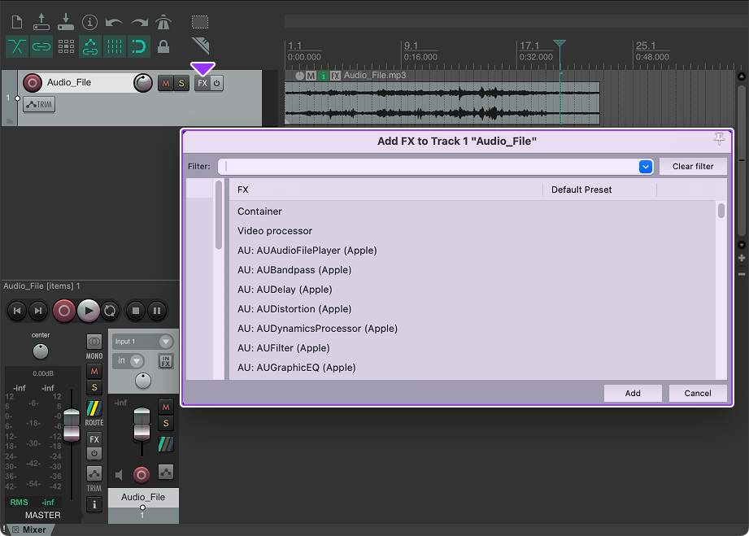Undo the last action with the curved arrow
Screen dimensions: 749x536
pyautogui.click(x=114, y=23)
